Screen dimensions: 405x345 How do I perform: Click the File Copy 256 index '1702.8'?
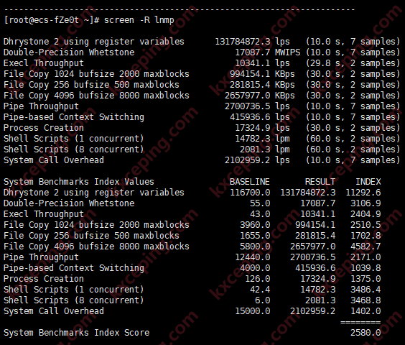[366, 236]
